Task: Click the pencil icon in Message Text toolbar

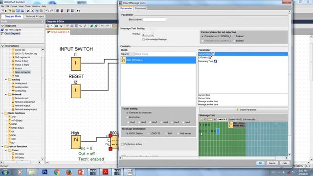Action: 201,119
